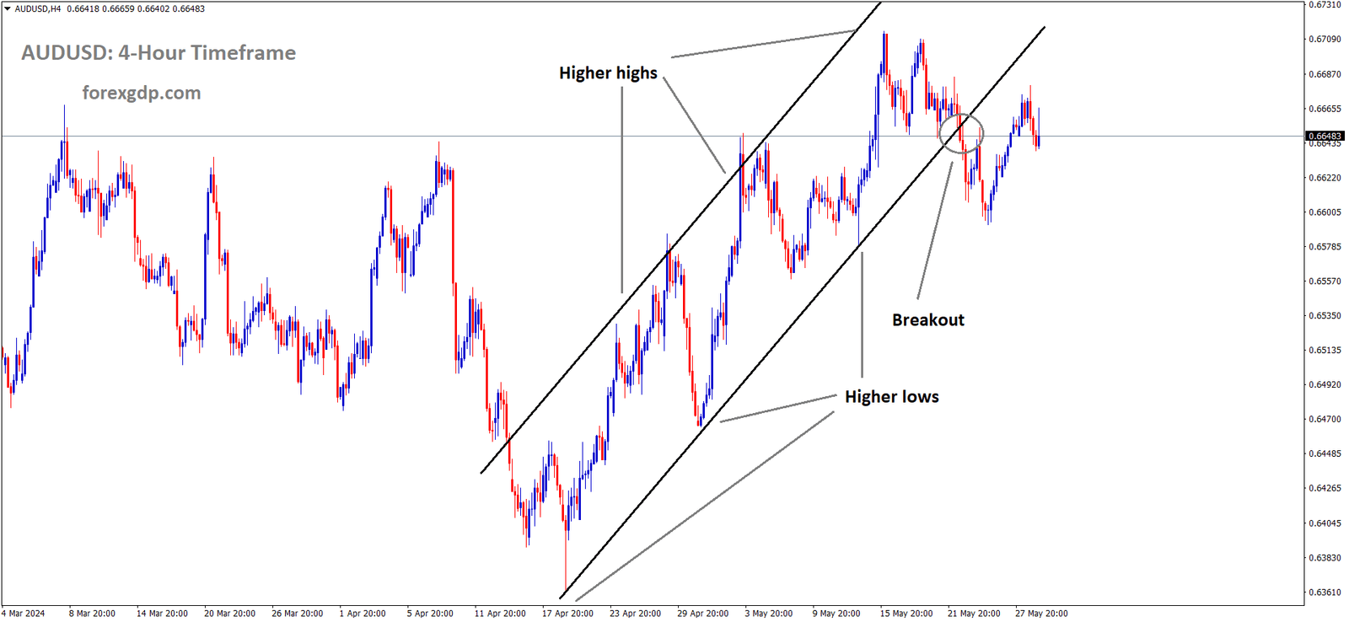Click the 0.65570 price axis label
The height and width of the screenshot is (622, 1349).
coord(1325,282)
